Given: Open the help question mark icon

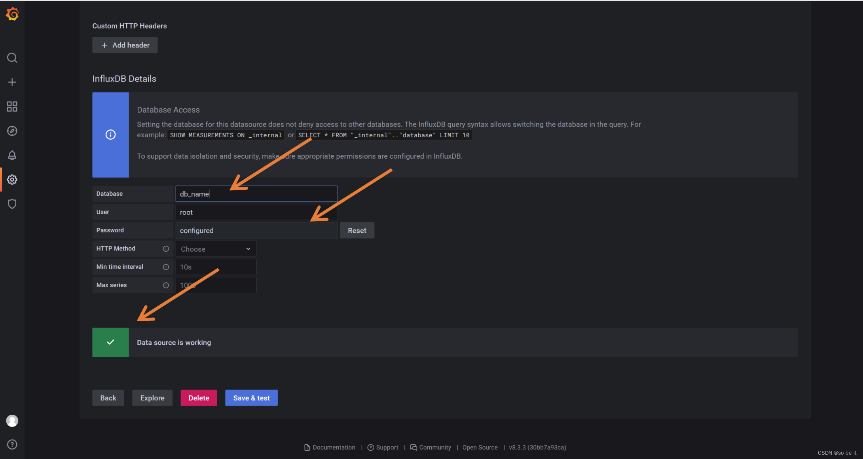Looking at the screenshot, I should click(12, 444).
